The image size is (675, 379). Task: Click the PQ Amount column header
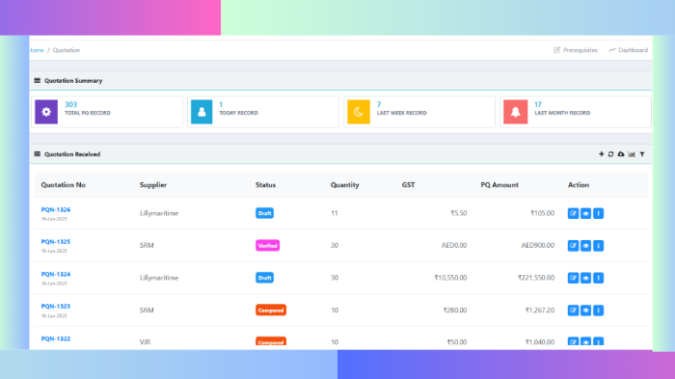[x=499, y=185]
